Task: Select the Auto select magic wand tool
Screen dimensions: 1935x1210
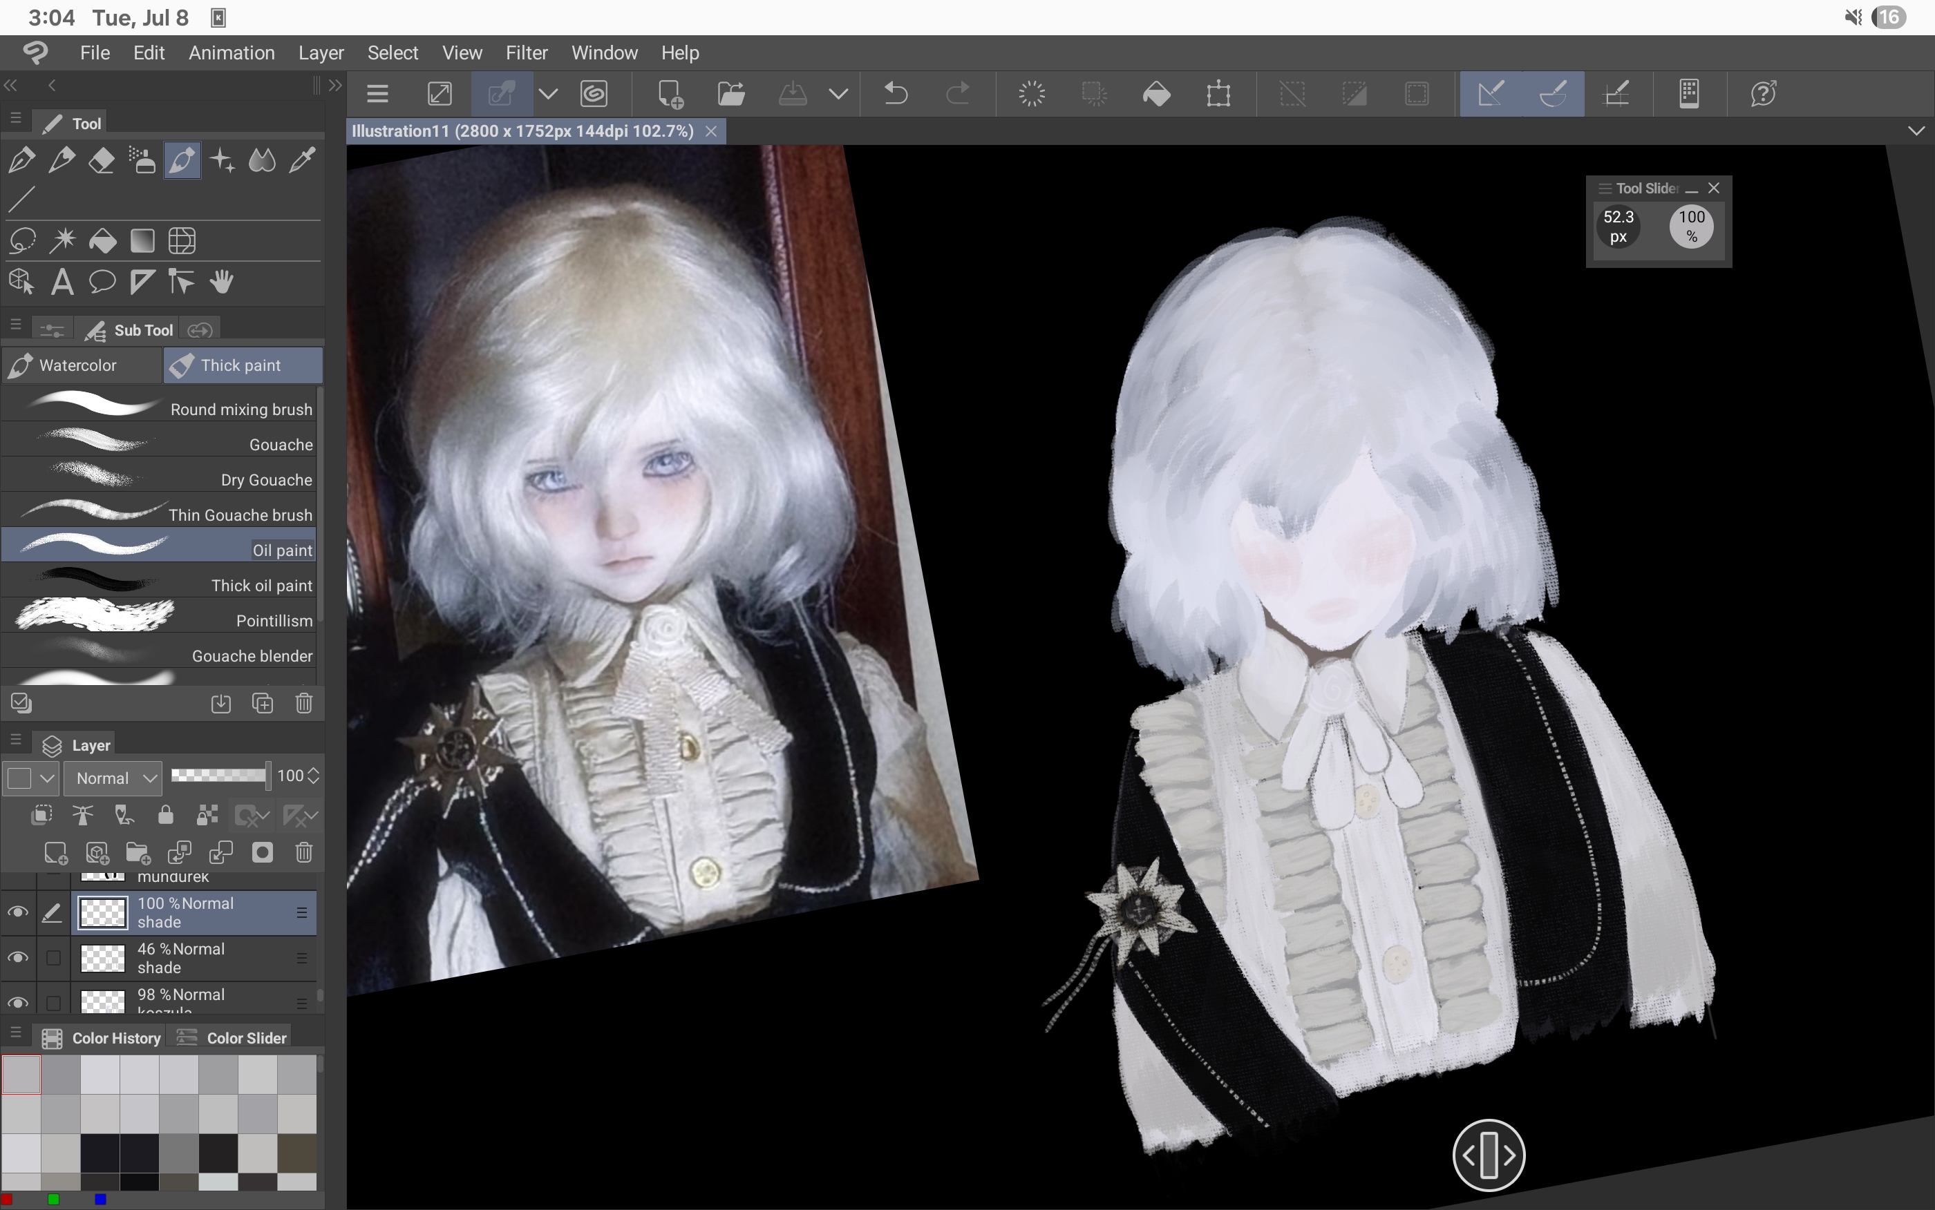Action: tap(62, 241)
